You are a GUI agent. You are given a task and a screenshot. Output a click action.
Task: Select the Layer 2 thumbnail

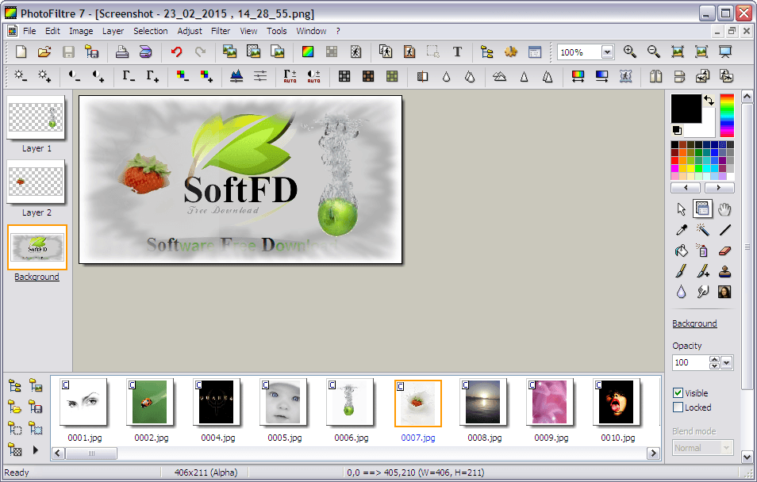pyautogui.click(x=37, y=182)
